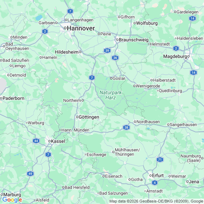Select the Erfurt city label

coord(158,175)
